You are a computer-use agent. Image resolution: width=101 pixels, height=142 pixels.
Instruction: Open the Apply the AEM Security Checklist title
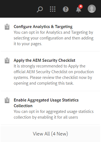(45, 60)
